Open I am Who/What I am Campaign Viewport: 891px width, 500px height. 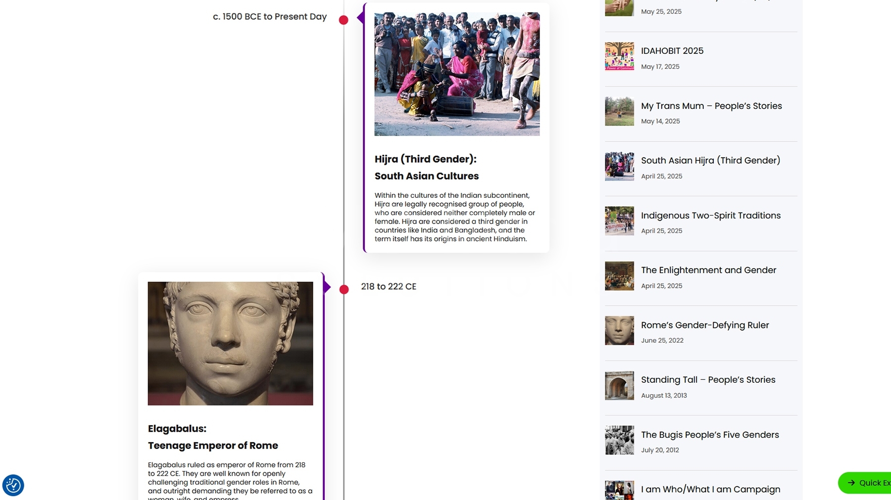point(710,489)
